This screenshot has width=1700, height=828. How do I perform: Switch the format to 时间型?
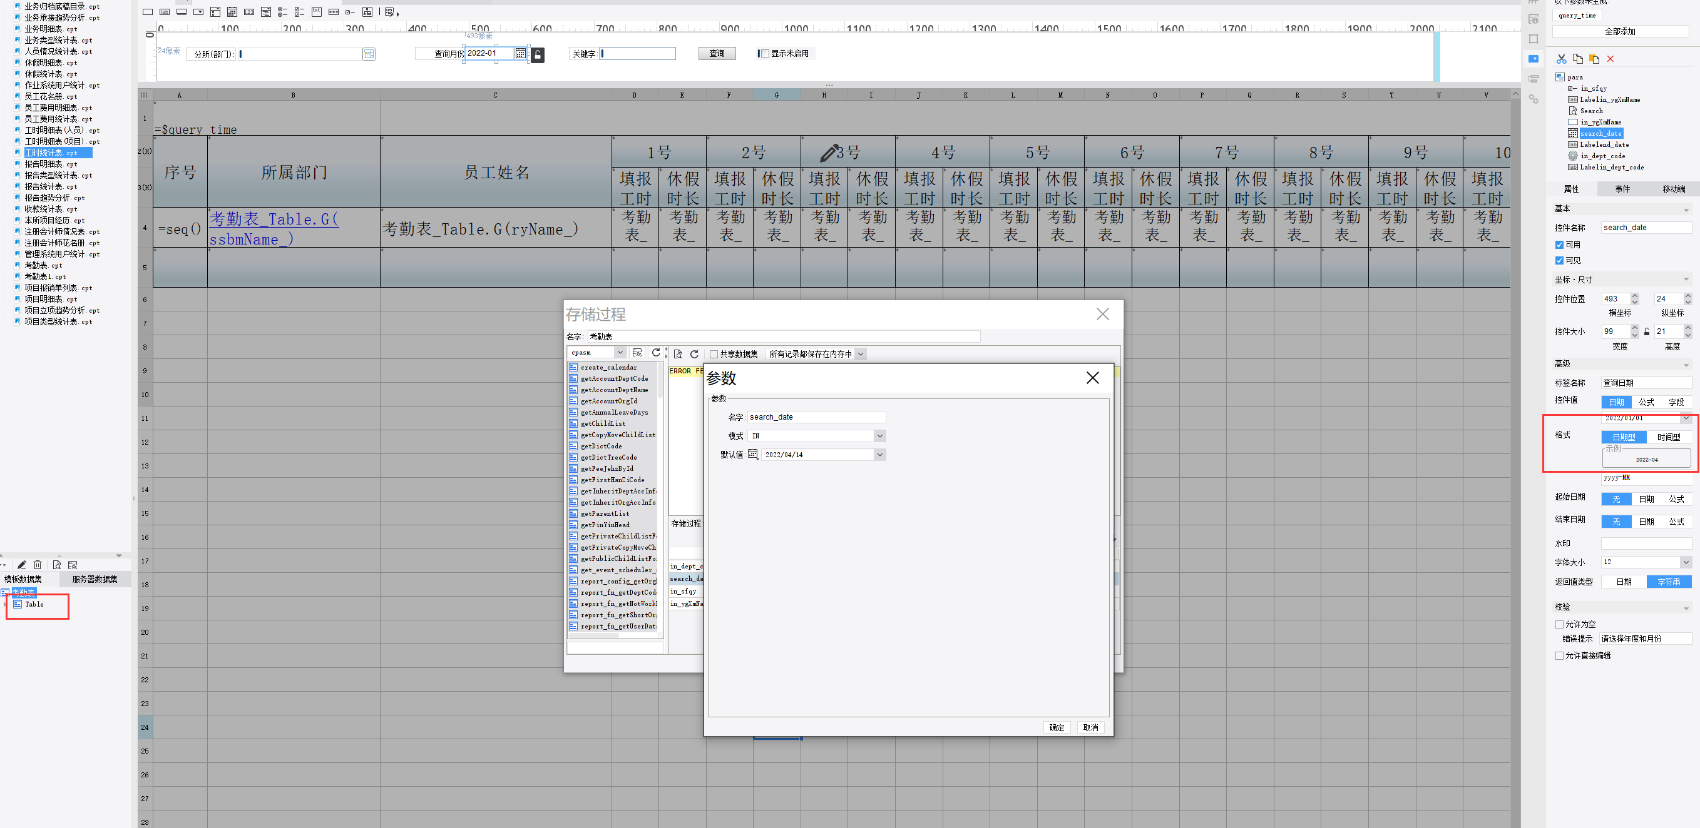(x=1668, y=437)
